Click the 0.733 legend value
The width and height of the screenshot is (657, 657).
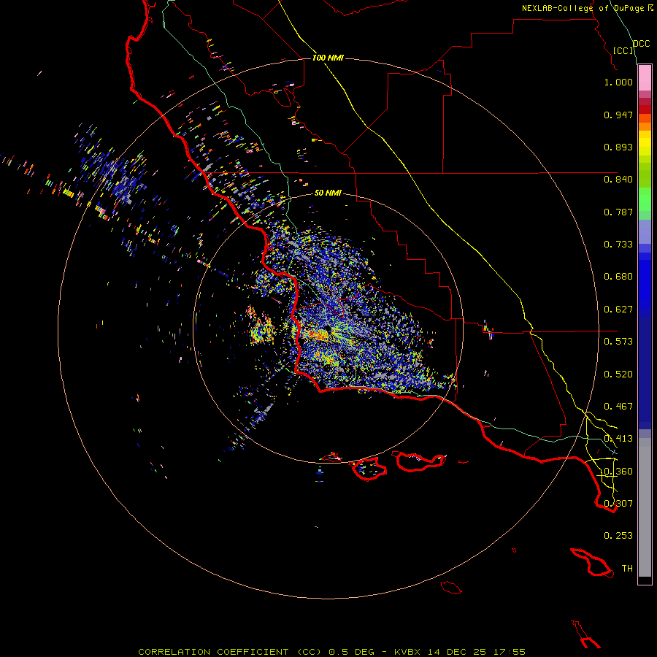[618, 245]
